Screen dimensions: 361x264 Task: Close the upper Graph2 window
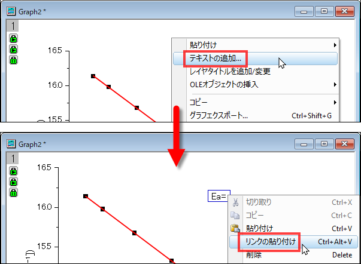345,11
